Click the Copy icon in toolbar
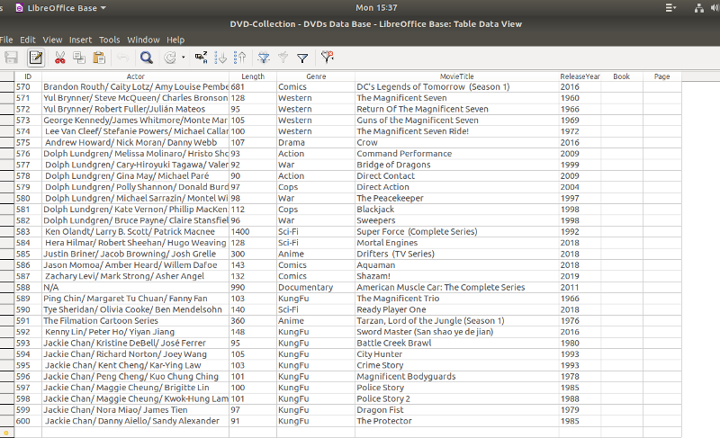The width and height of the screenshot is (720, 438). tap(79, 58)
